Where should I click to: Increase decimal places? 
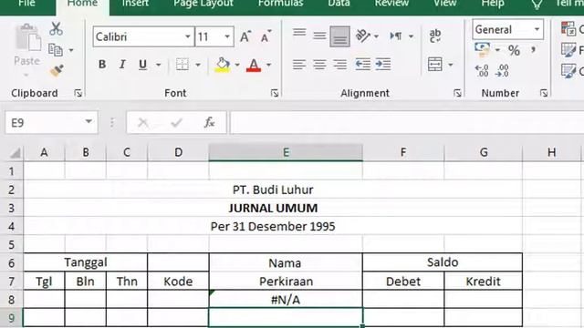click(482, 71)
